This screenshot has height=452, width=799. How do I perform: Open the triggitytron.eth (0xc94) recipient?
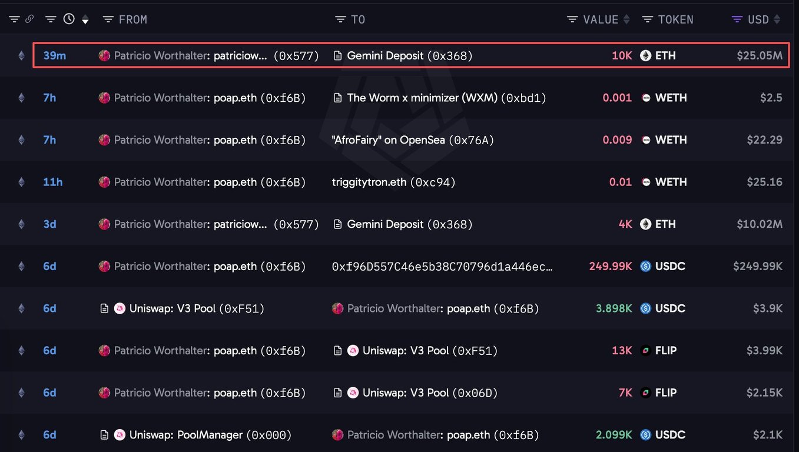(x=394, y=182)
